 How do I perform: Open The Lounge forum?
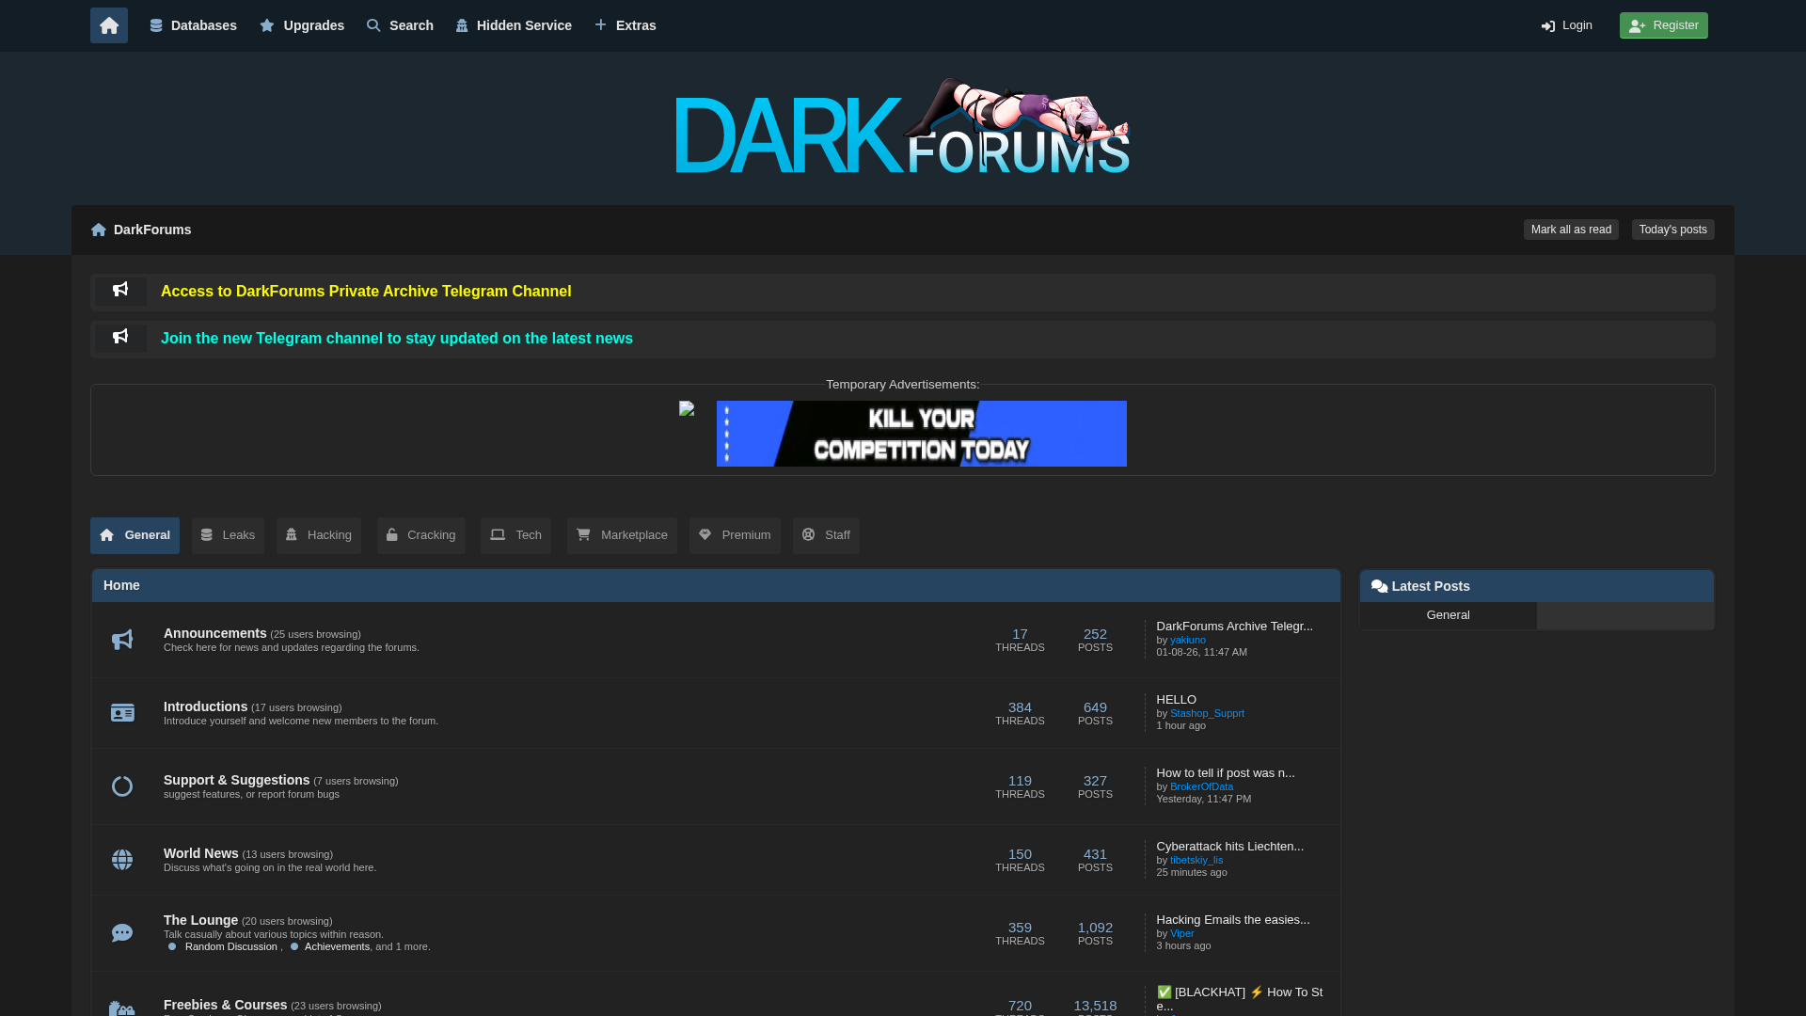click(200, 920)
